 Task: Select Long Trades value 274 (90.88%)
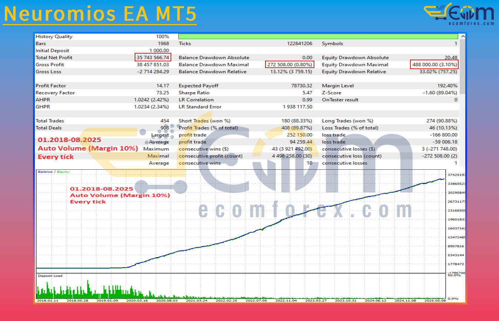point(442,121)
